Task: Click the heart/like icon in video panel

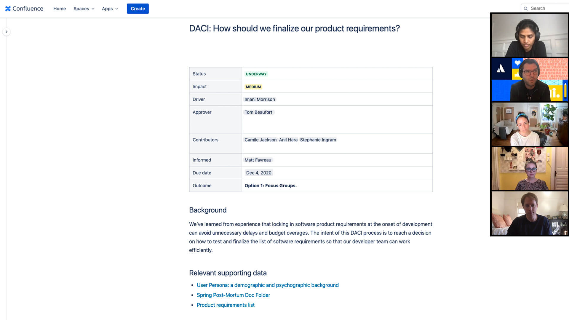Action: point(517,63)
